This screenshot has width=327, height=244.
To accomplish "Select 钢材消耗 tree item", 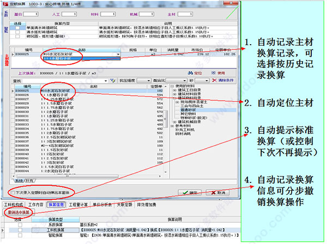I will point(183,134).
